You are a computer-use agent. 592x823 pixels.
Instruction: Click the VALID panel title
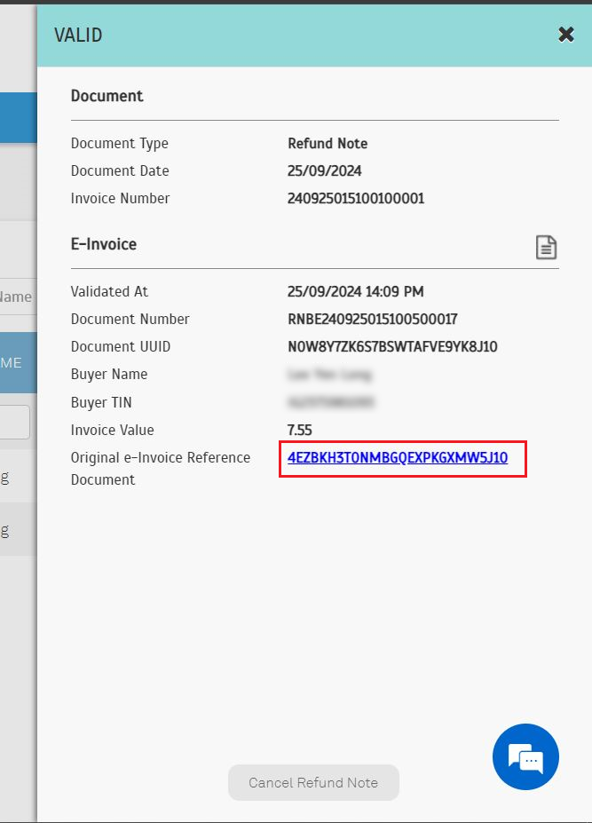pos(78,35)
